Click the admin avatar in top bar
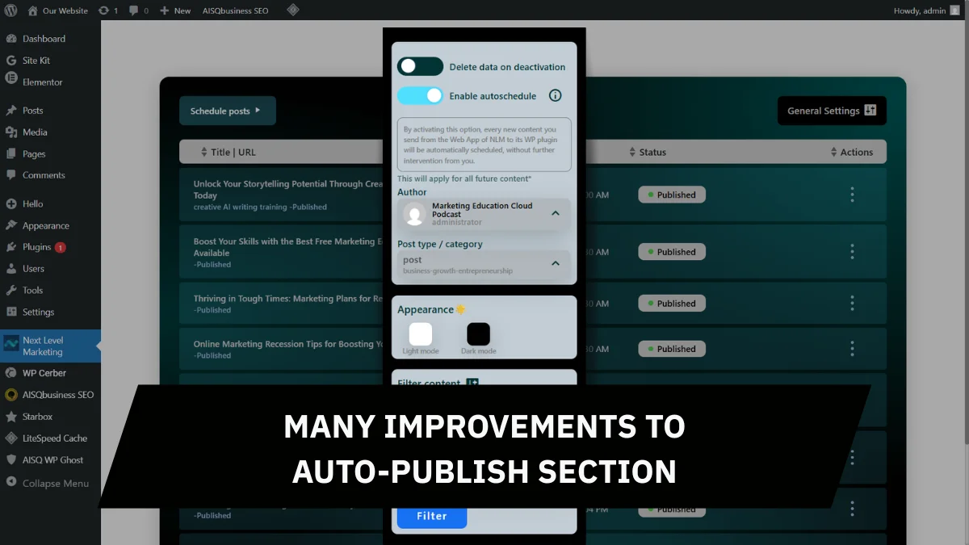 954,10
